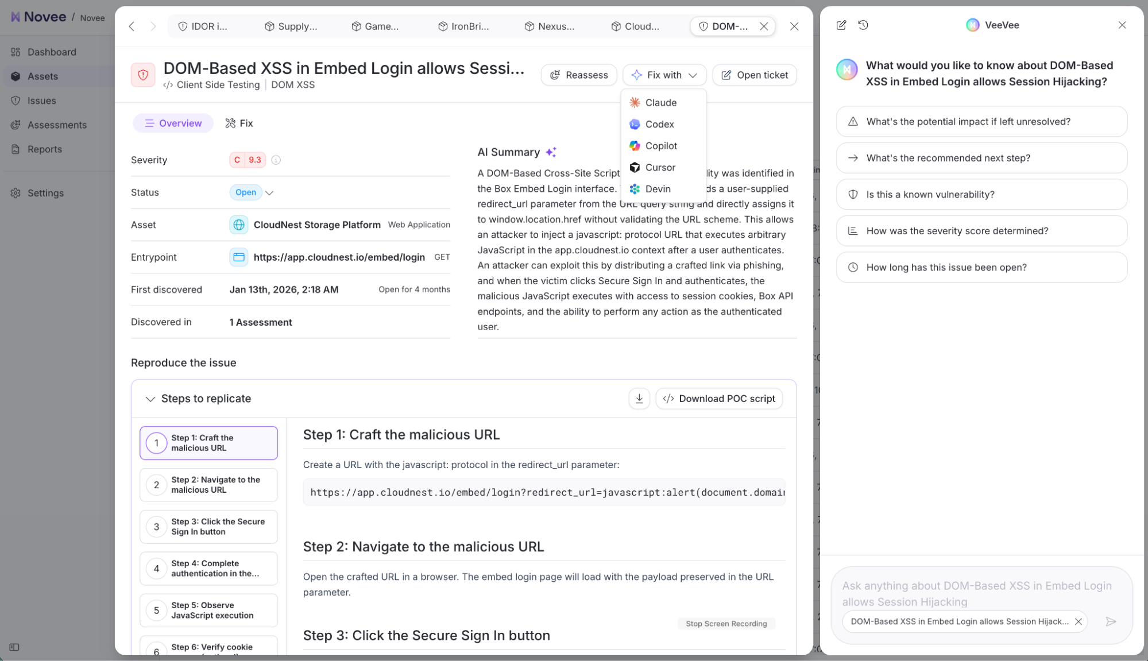Click the send arrow in the VeeVee input
This screenshot has width=1148, height=661.
coord(1111,621)
